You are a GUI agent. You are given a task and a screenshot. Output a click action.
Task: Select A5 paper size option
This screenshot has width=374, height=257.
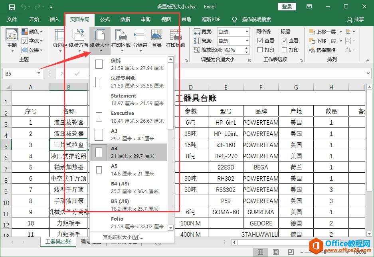[x=129, y=170]
